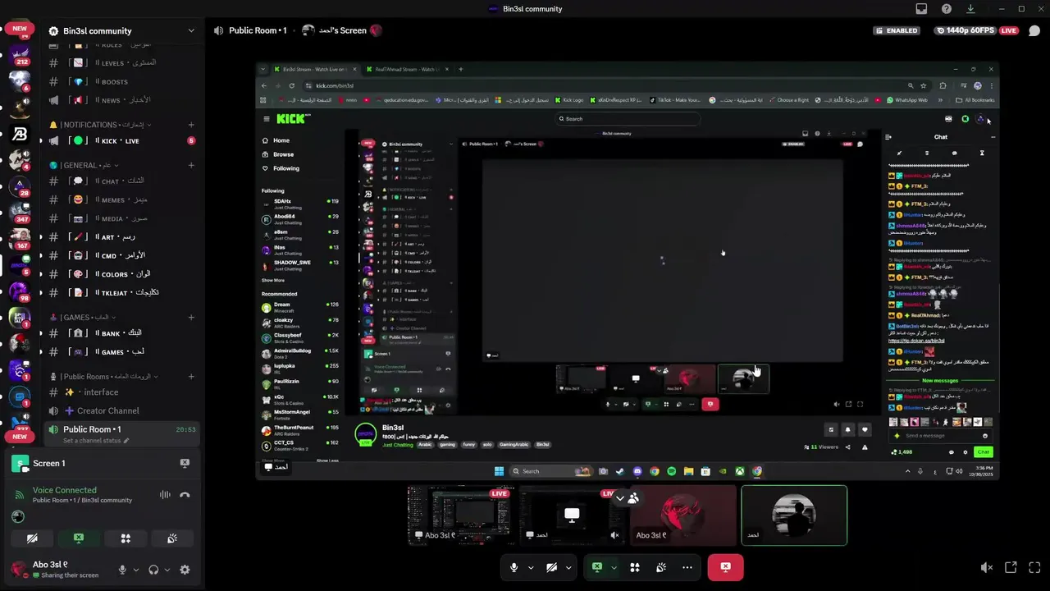The width and height of the screenshot is (1050, 591).
Task: Open noise suppression waveform icon
Action: coord(165,495)
